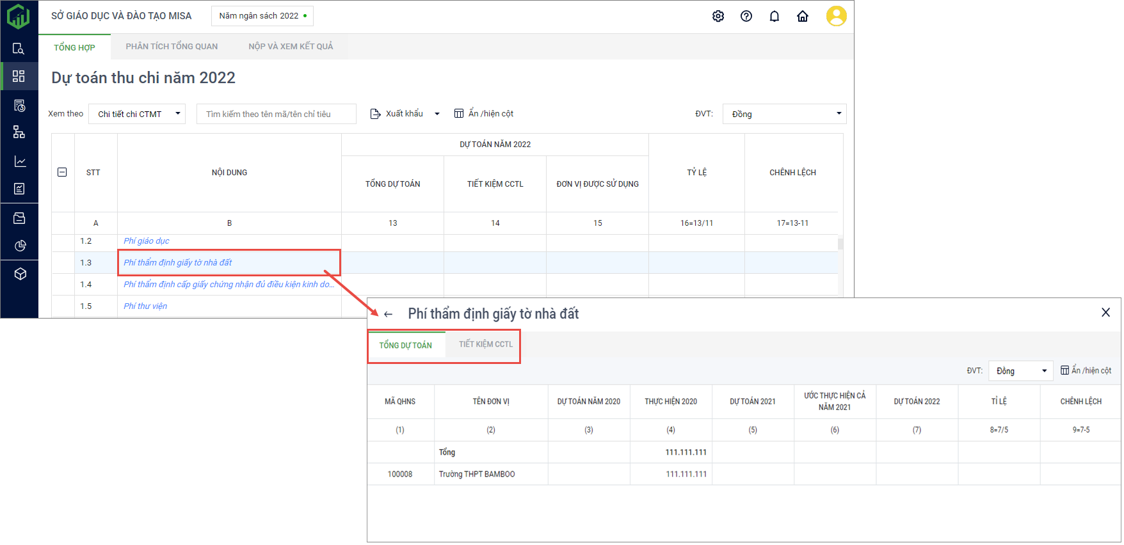Viewport: 1124px width, 545px height.
Task: Click the back arrow in detail panel
Action: [388, 314]
